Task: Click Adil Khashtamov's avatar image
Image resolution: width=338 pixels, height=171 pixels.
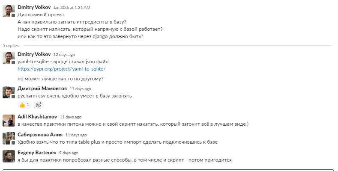Action: (x=9, y=121)
